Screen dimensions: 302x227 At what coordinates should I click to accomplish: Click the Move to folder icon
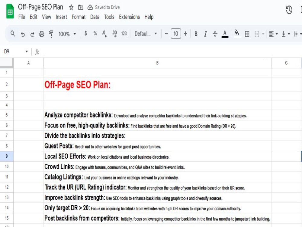pos(81,7)
